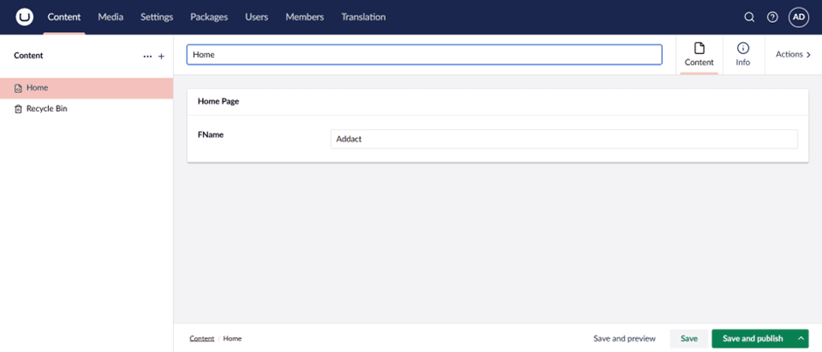
Task: Expand the Save and publish arrow
Action: coord(800,338)
